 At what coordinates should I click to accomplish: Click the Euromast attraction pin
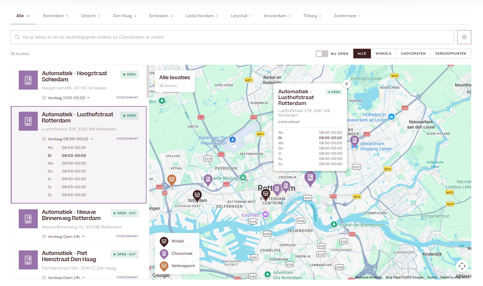tap(265, 214)
